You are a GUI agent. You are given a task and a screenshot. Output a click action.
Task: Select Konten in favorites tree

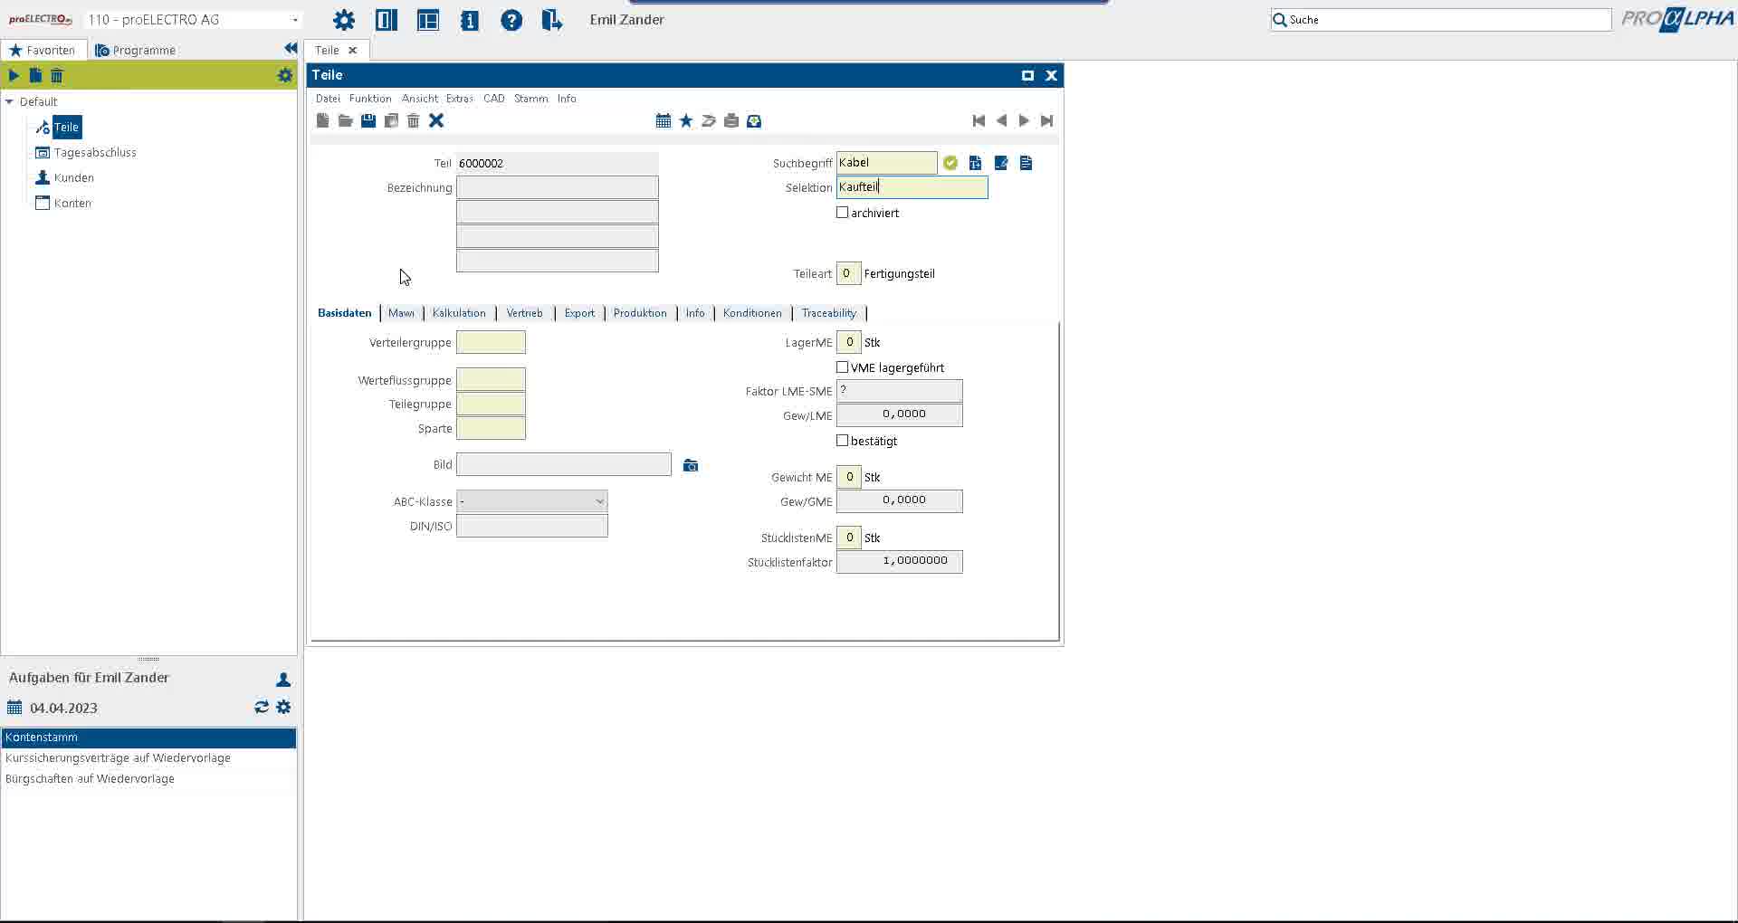(72, 204)
